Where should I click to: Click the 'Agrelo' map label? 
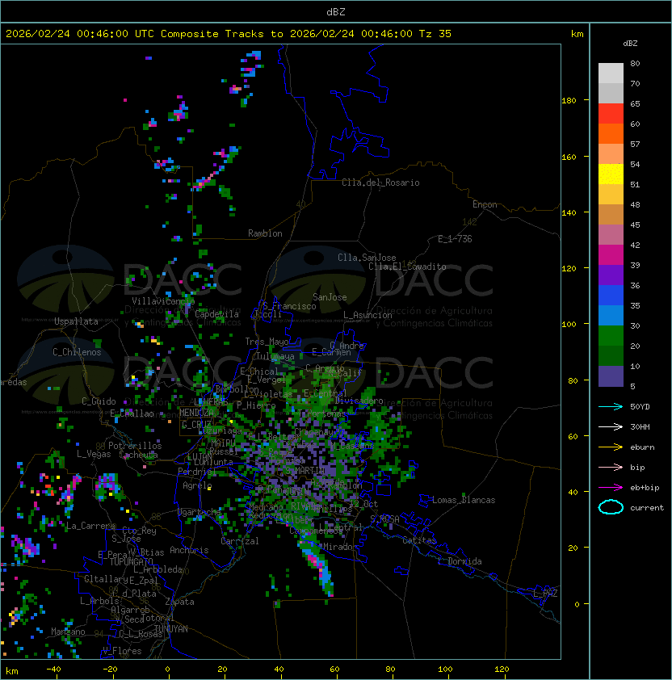[x=197, y=485]
